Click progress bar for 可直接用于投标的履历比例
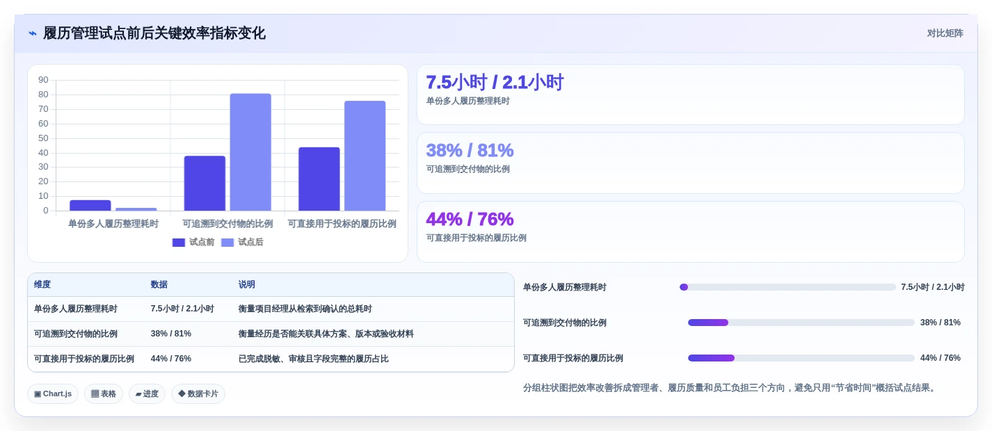992x431 pixels. tap(801, 358)
